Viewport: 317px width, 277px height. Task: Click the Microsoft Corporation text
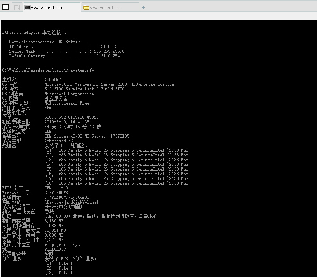[x=69, y=94]
